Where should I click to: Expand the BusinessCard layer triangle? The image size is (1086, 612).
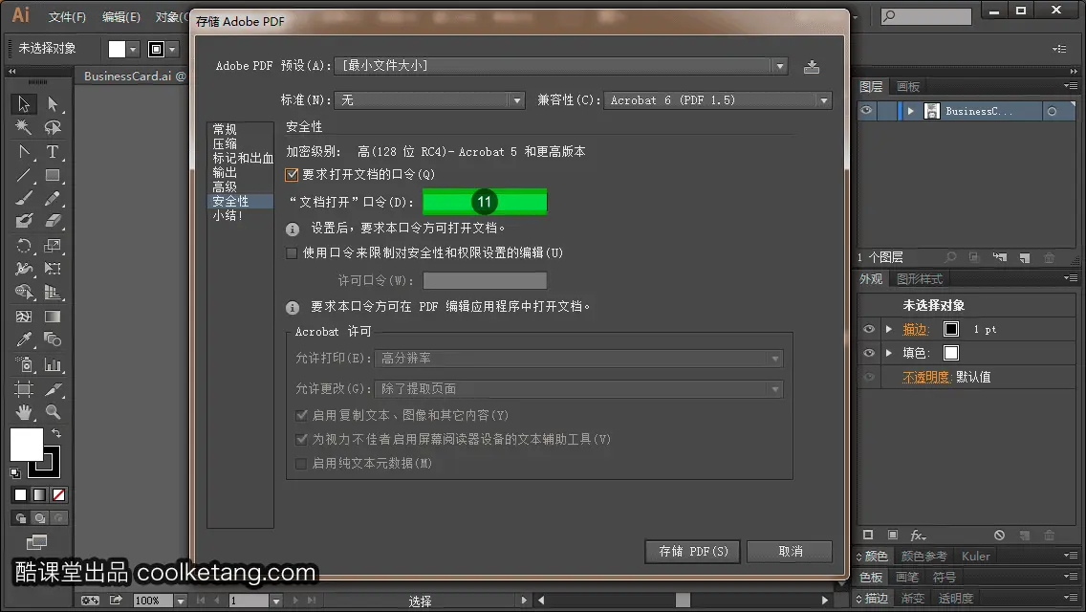click(x=911, y=111)
